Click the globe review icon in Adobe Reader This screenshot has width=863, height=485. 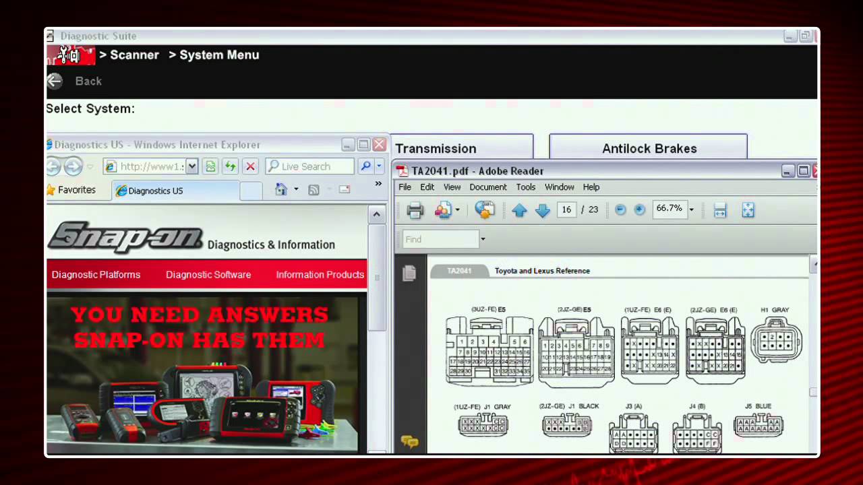(x=484, y=210)
